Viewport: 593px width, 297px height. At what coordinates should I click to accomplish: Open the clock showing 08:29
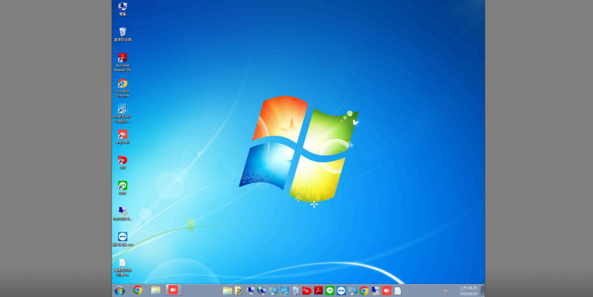tap(468, 291)
